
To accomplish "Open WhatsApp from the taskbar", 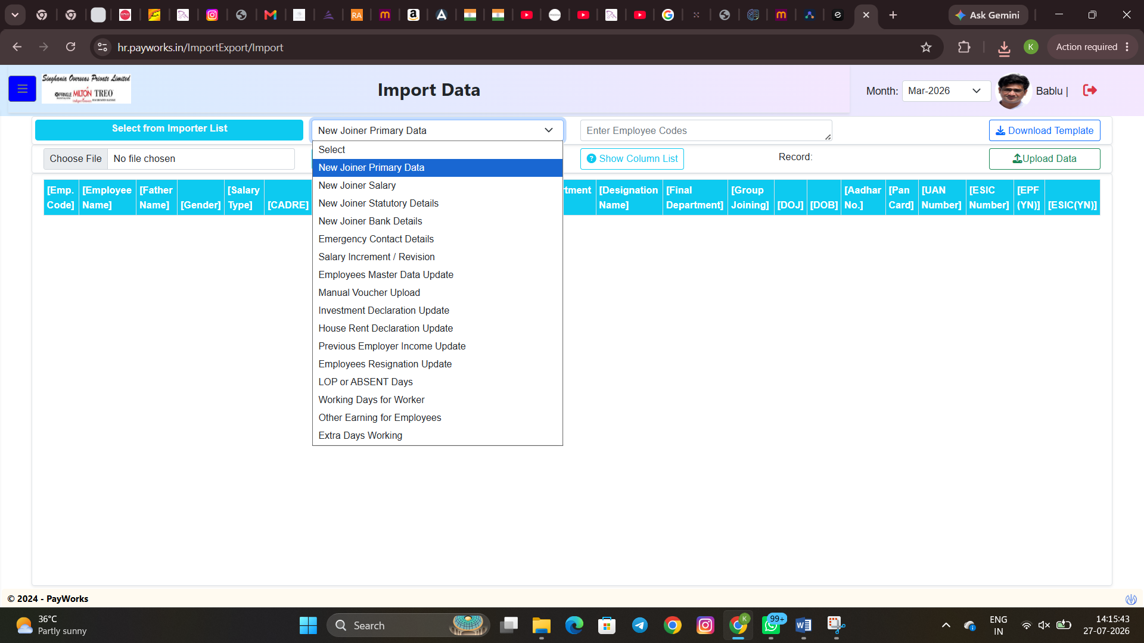I will coord(771,625).
